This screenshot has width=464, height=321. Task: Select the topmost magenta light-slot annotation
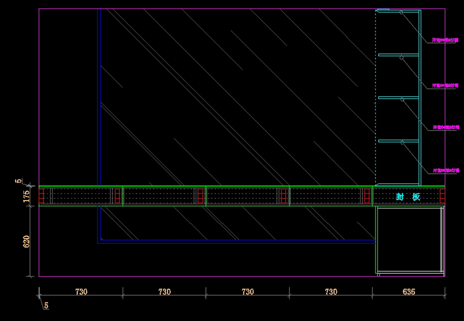445,40
